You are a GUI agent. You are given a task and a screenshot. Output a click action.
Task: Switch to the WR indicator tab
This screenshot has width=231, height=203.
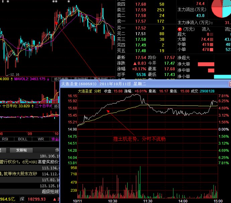(41, 139)
